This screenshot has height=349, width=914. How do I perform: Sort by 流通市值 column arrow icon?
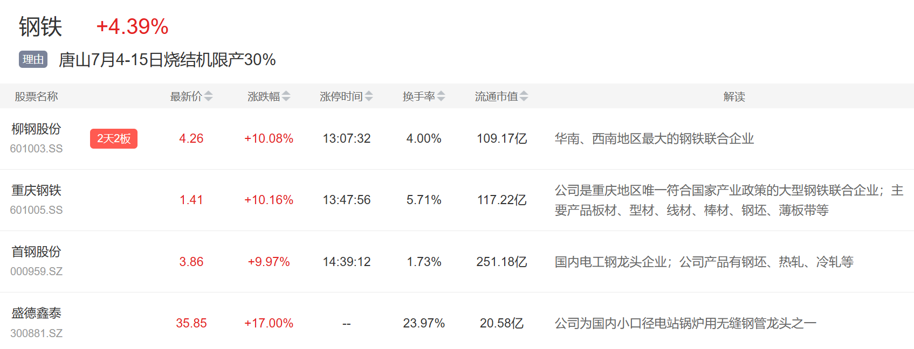[524, 96]
